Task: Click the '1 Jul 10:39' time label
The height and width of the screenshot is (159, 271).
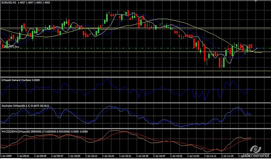Action: [x=142, y=156]
